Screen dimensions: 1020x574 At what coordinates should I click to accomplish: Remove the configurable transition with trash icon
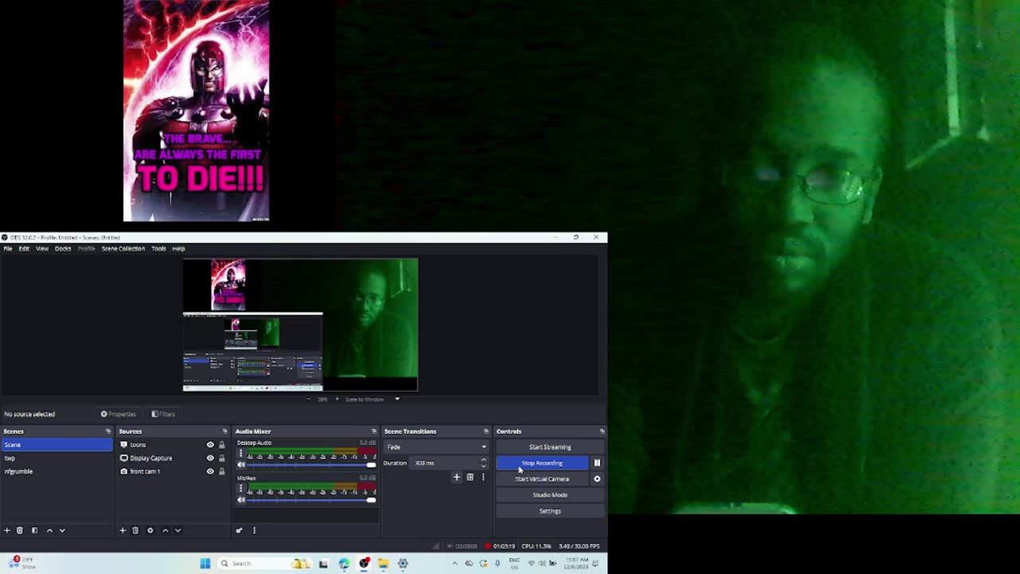click(x=470, y=478)
